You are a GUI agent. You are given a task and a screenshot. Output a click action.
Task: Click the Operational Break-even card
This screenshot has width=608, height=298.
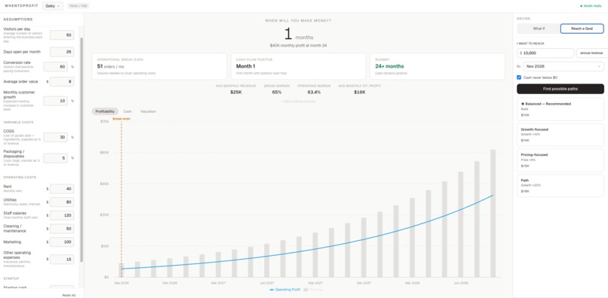(x=159, y=66)
